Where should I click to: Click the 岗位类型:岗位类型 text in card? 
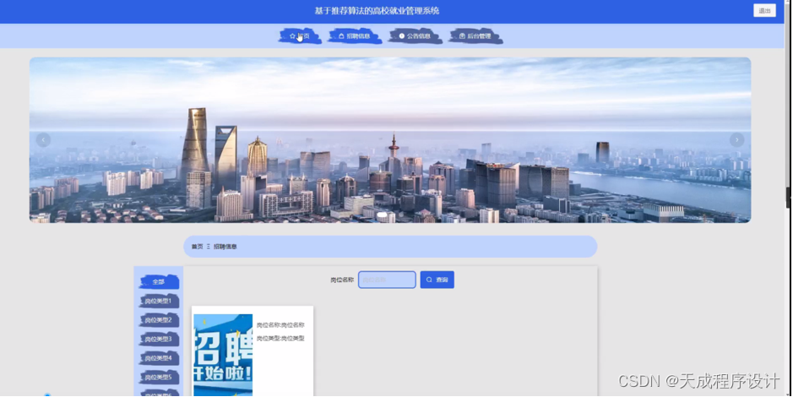[x=280, y=339]
